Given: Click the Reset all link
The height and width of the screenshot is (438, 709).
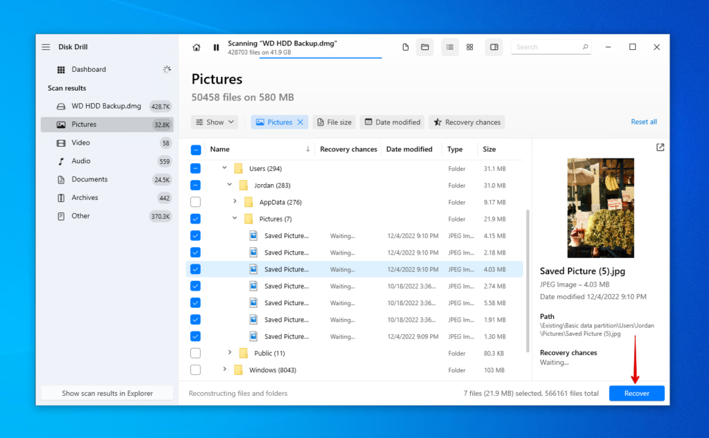Looking at the screenshot, I should 643,121.
